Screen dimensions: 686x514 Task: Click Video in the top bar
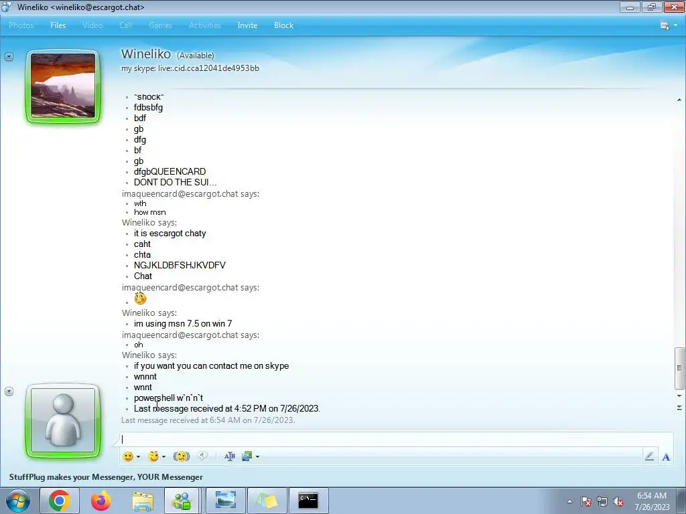(x=92, y=25)
